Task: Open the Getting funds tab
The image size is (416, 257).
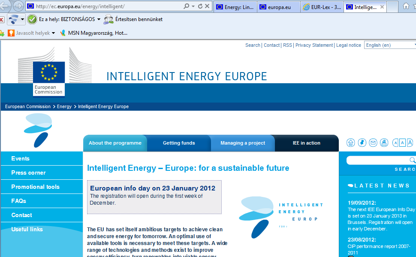Action: click(179, 143)
